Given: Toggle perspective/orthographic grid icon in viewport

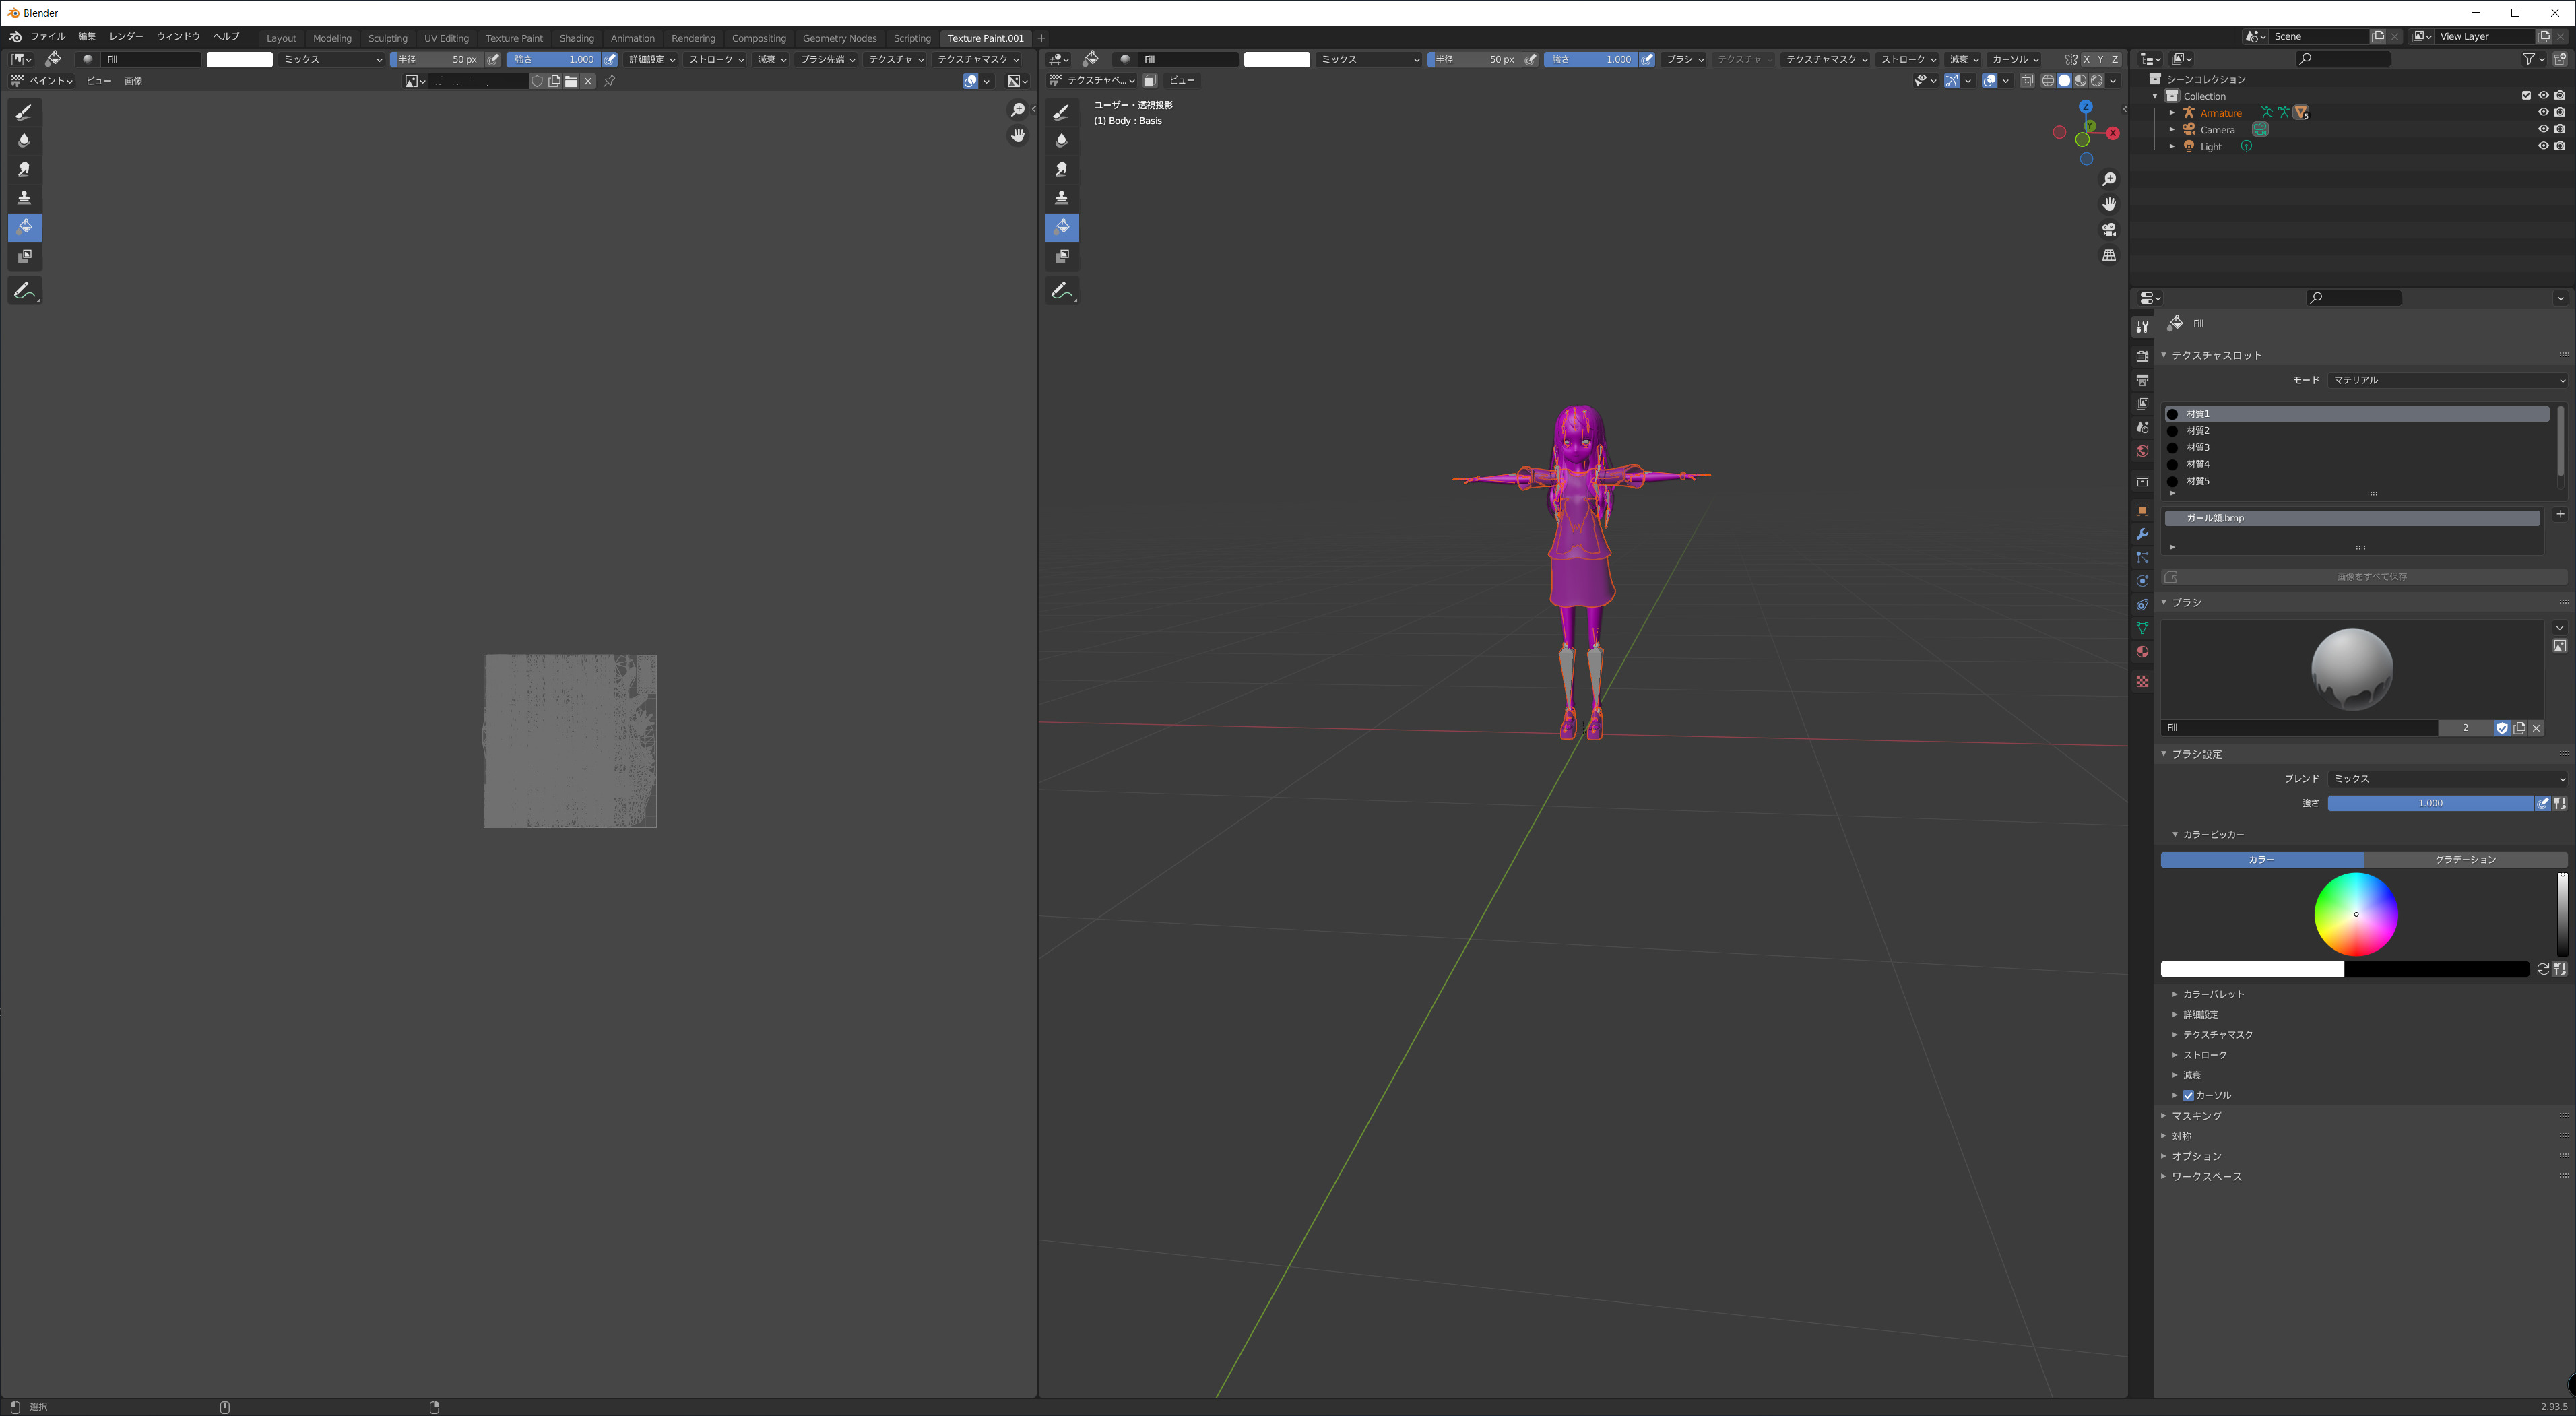Looking at the screenshot, I should click(2109, 256).
